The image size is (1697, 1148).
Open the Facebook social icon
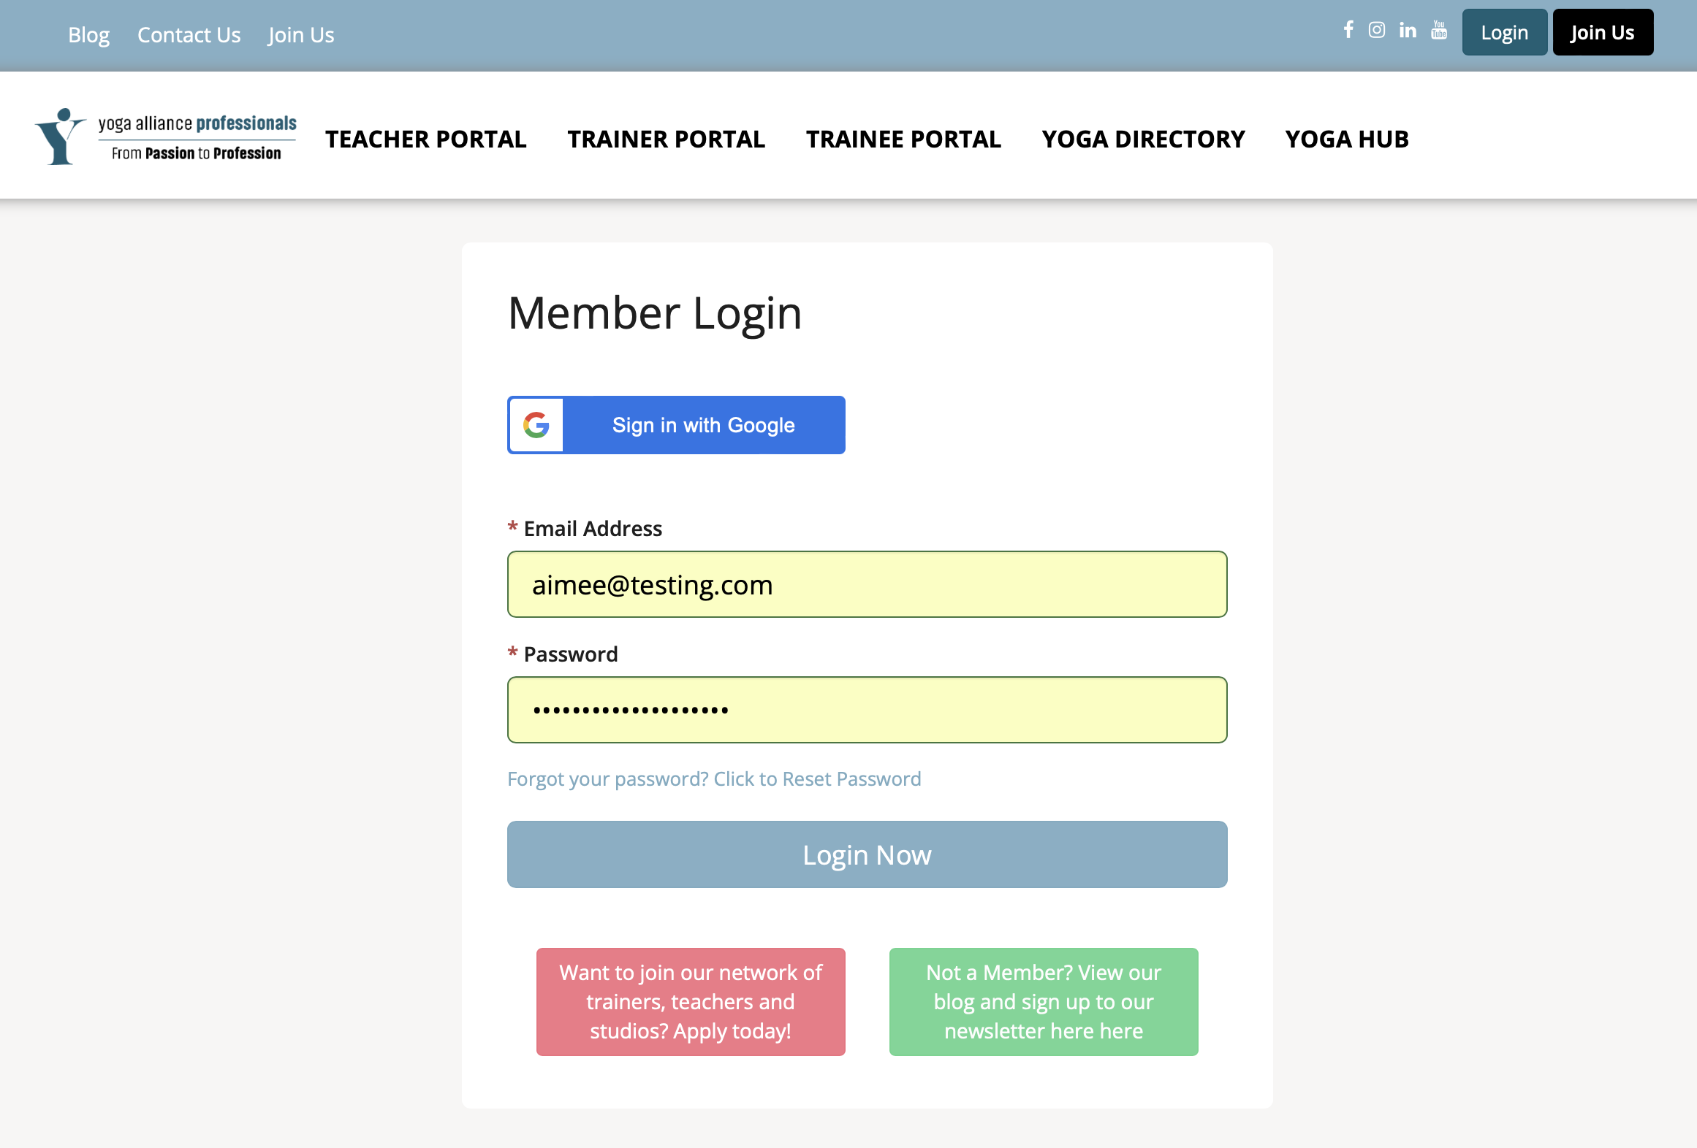click(x=1348, y=31)
